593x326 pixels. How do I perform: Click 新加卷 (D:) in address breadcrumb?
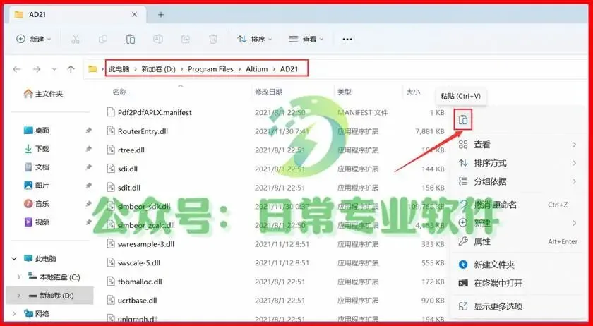(x=158, y=69)
